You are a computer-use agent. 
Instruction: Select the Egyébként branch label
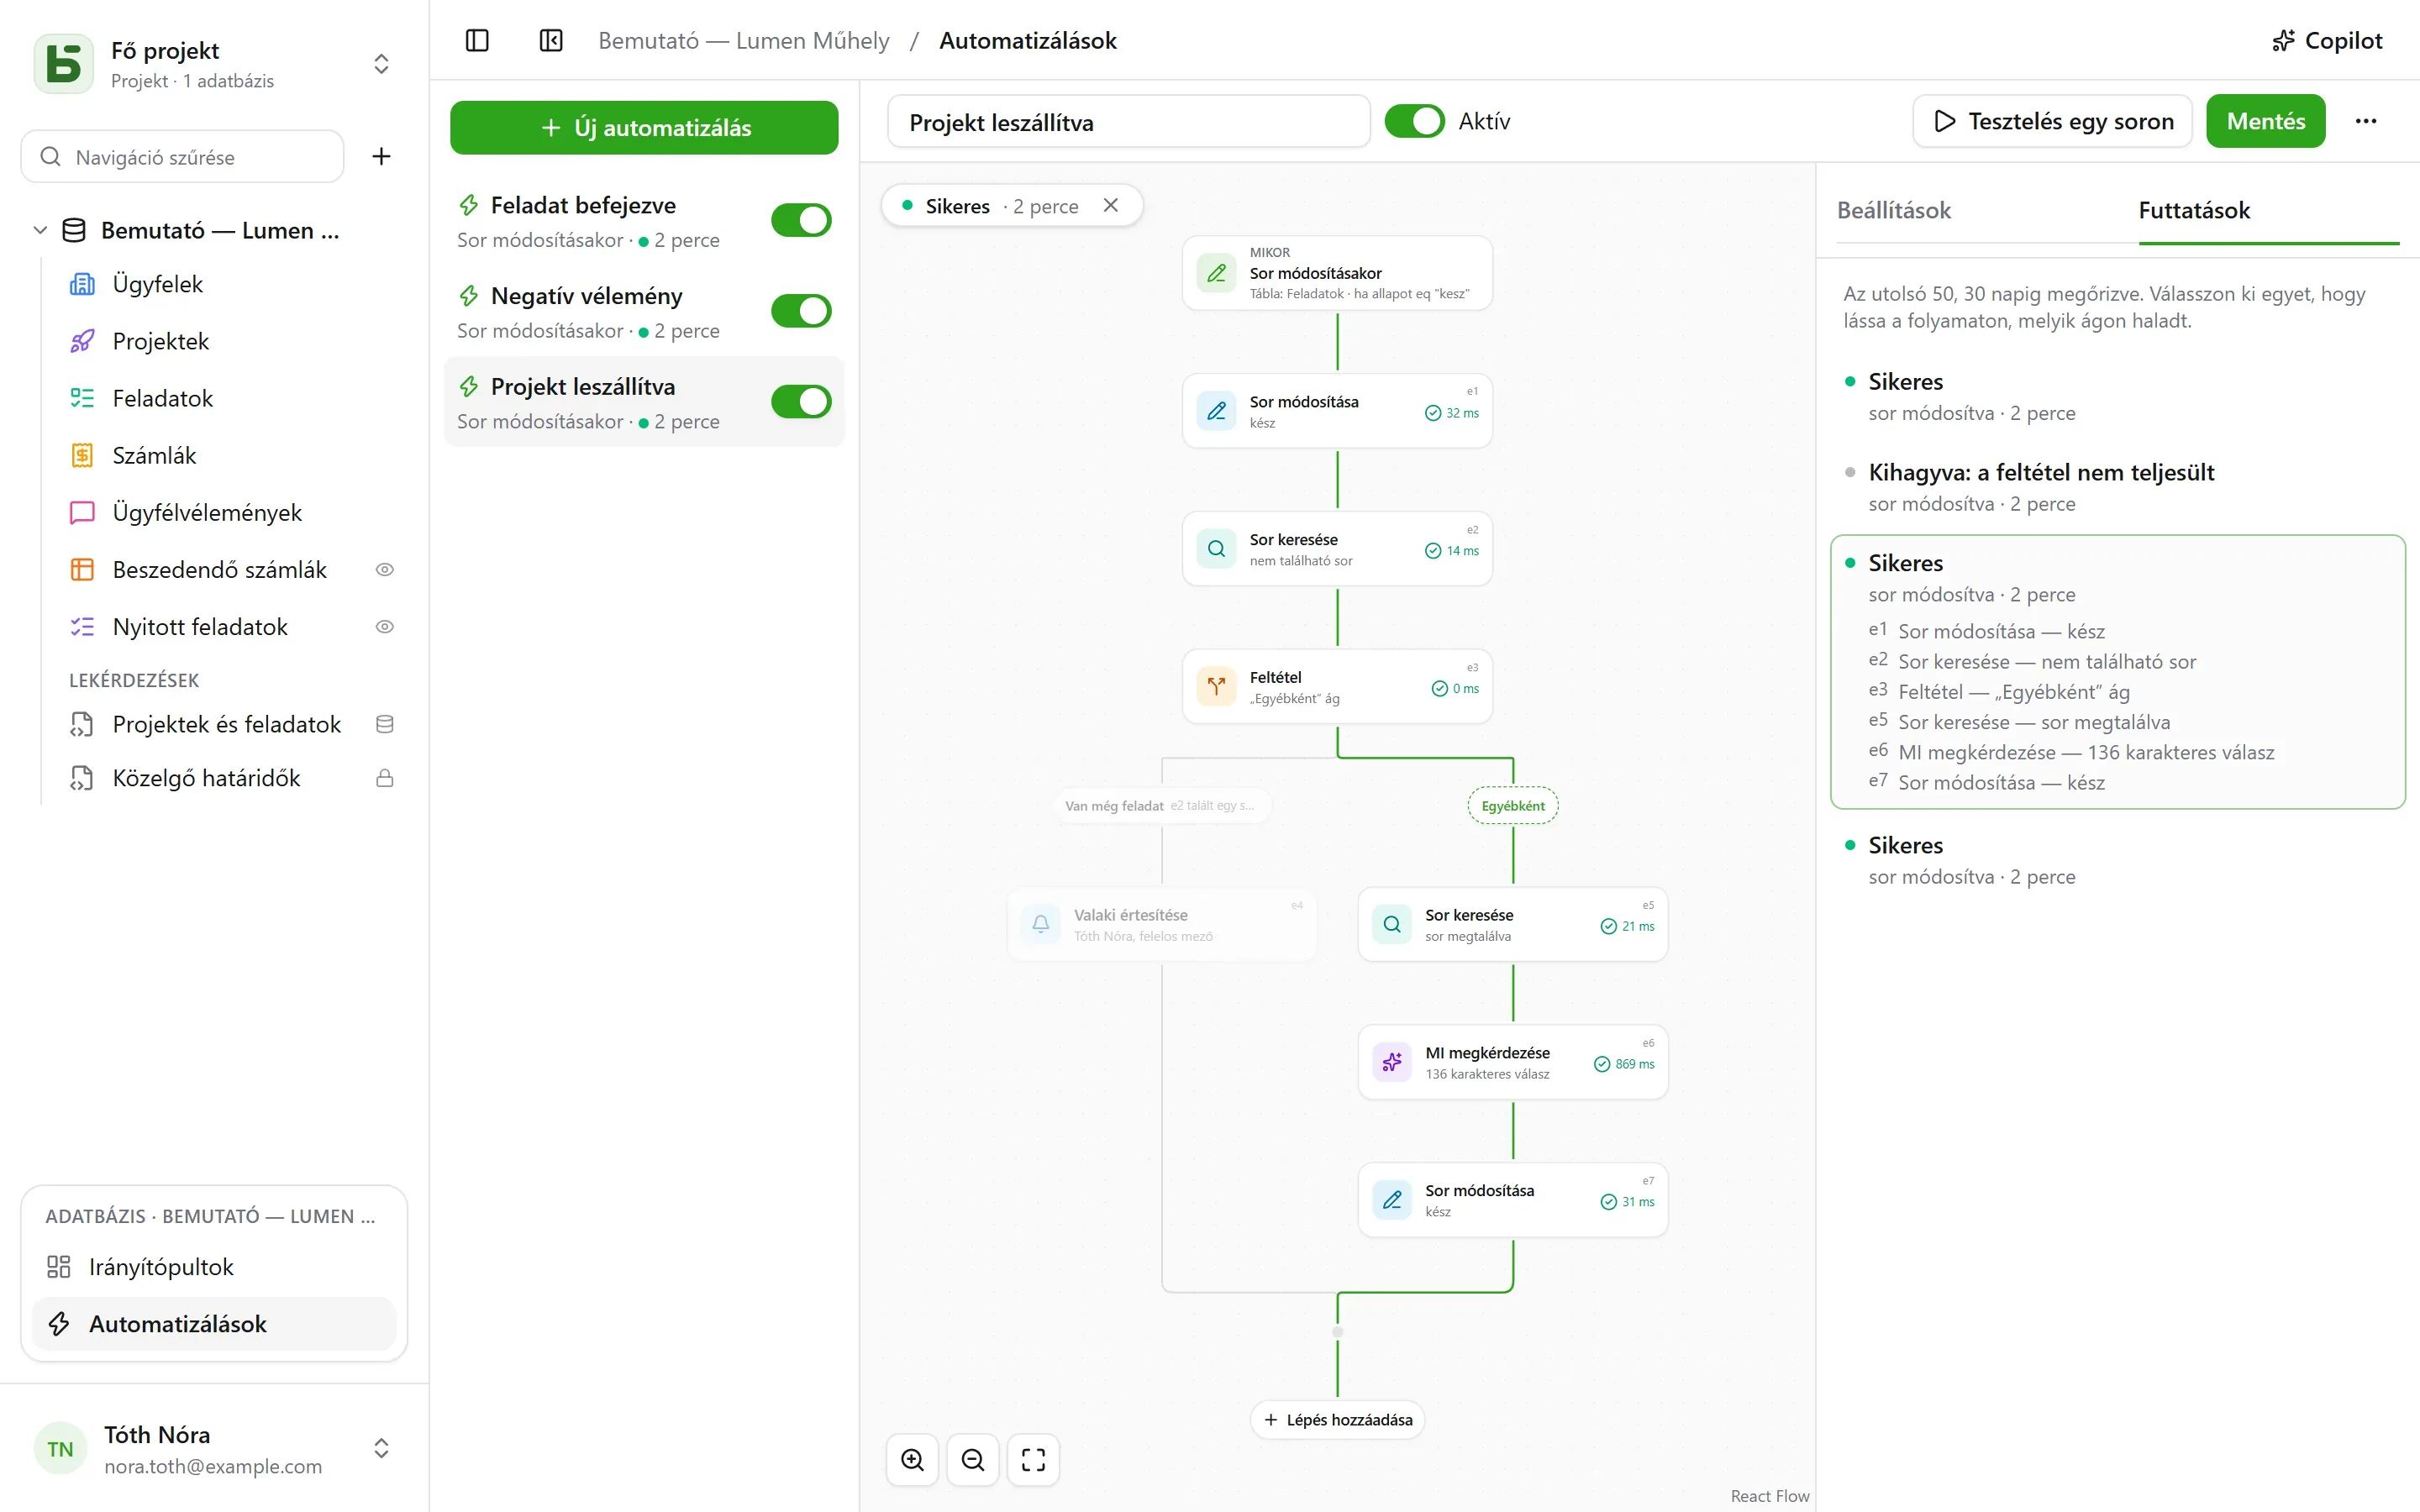click(1513, 806)
